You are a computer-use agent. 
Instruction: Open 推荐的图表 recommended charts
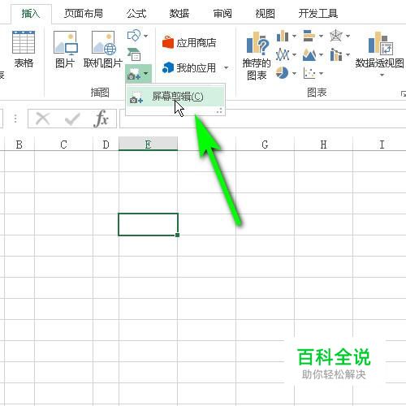257,56
